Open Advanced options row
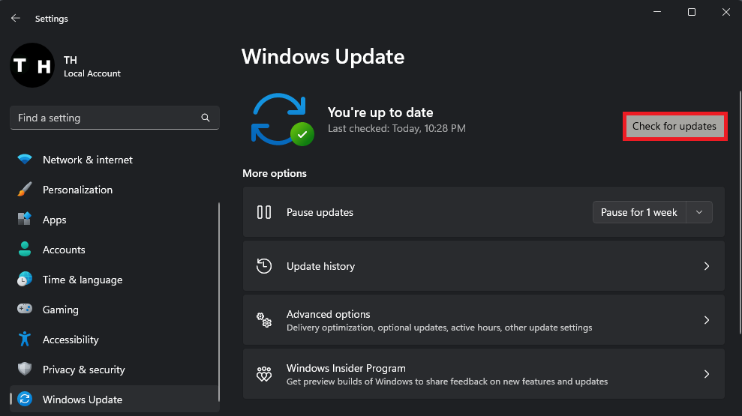The height and width of the screenshot is (416, 742). (484, 320)
